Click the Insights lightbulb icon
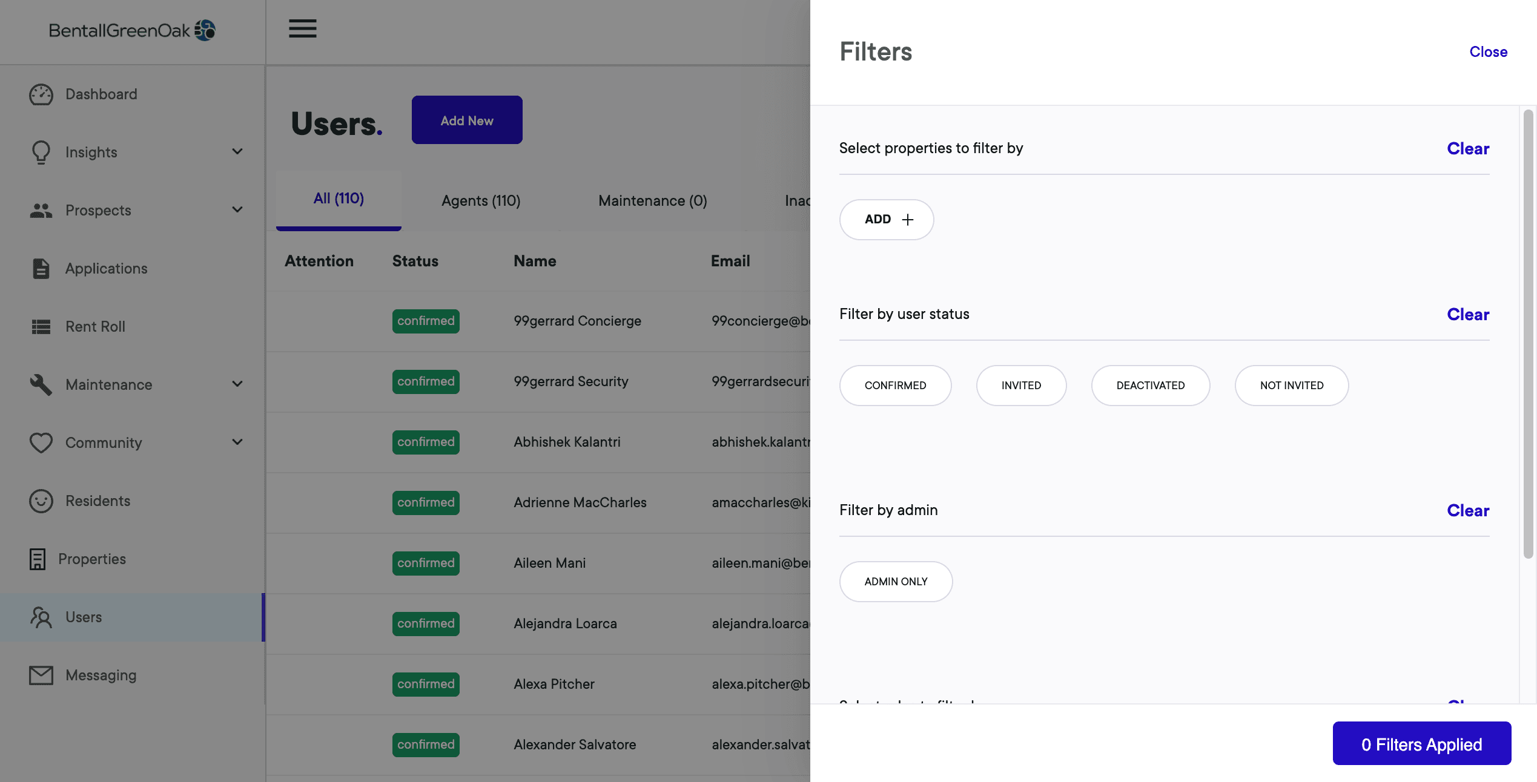The width and height of the screenshot is (1537, 782). pyautogui.click(x=41, y=153)
